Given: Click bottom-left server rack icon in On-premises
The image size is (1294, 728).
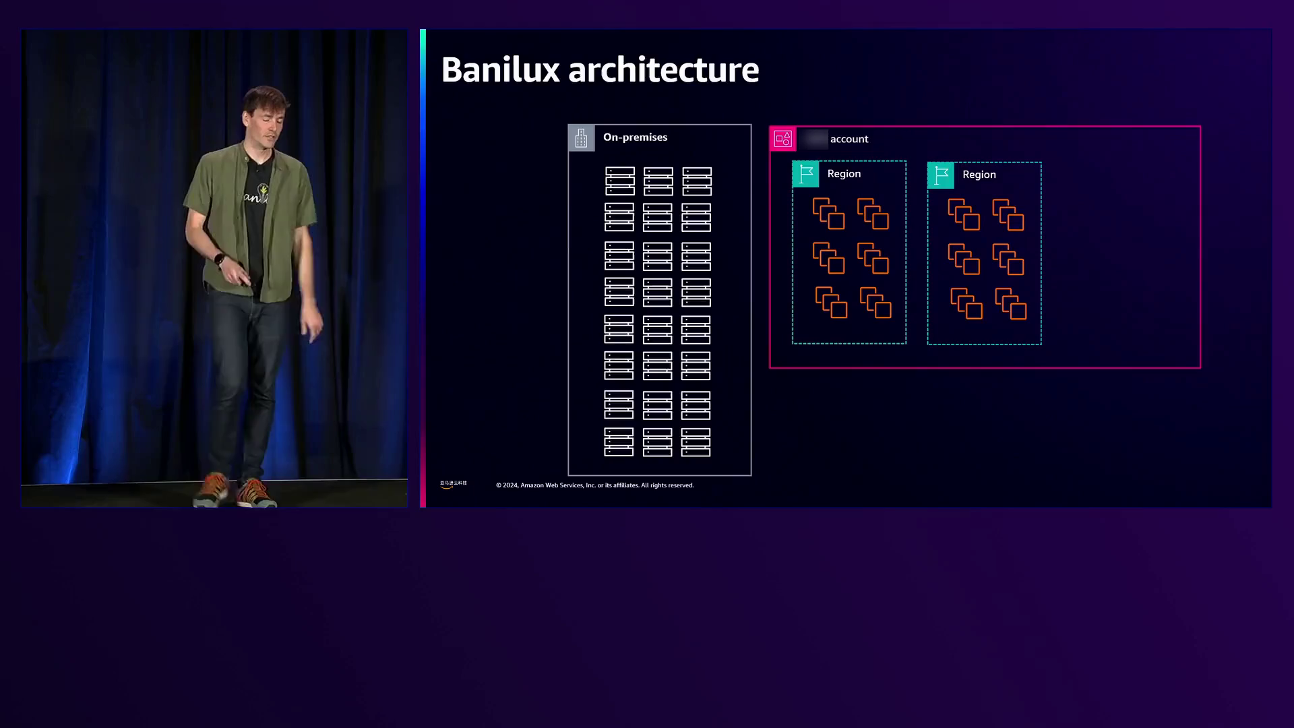Looking at the screenshot, I should click(619, 442).
